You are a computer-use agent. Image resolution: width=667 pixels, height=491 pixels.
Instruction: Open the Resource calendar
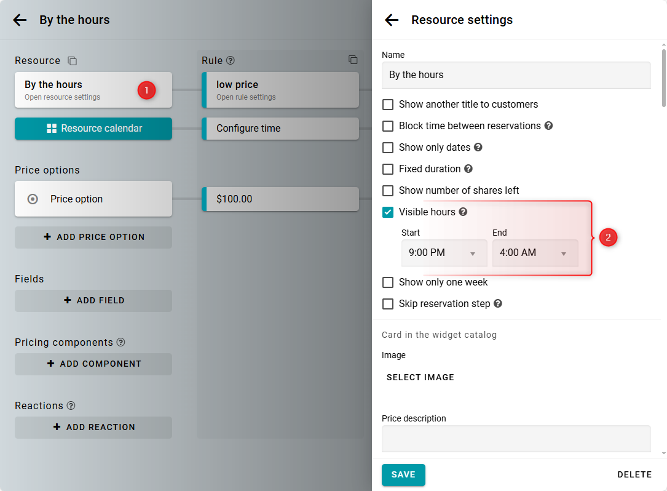pos(93,129)
